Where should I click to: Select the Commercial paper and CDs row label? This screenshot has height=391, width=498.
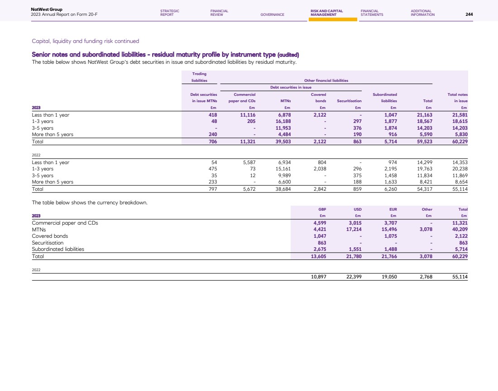click(65, 223)
